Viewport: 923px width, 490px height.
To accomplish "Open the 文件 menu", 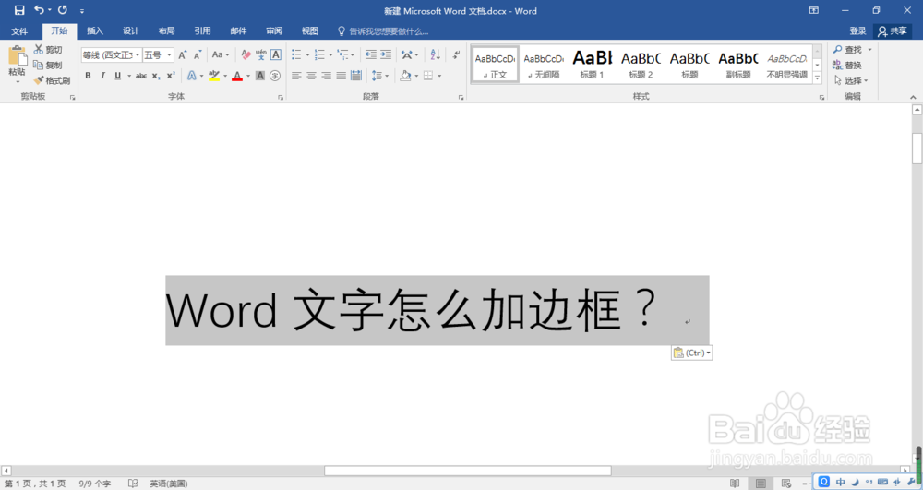I will 19,31.
